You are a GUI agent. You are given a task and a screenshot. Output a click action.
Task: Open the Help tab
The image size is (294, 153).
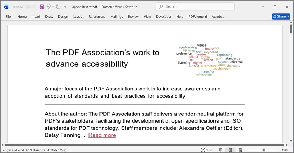pos(180,16)
